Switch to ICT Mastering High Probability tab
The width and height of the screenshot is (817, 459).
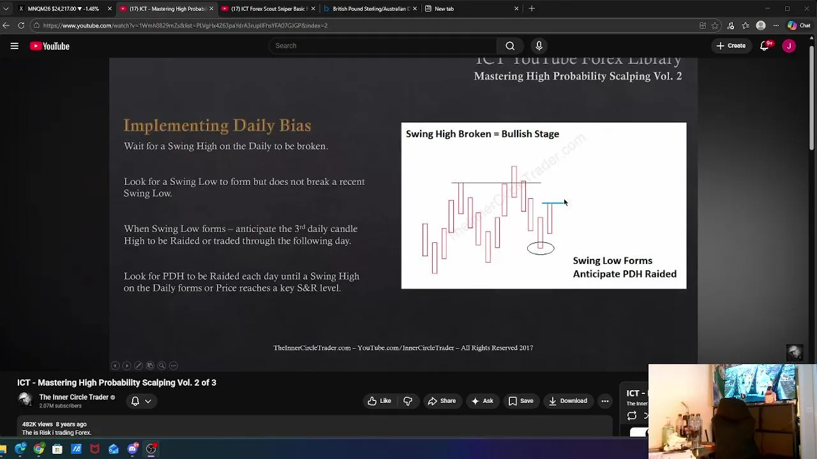[165, 9]
